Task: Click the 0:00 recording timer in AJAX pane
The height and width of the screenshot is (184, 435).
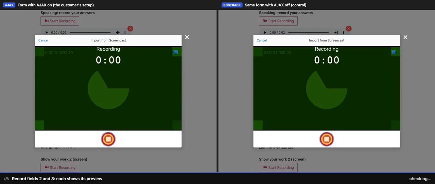Action: tap(108, 60)
